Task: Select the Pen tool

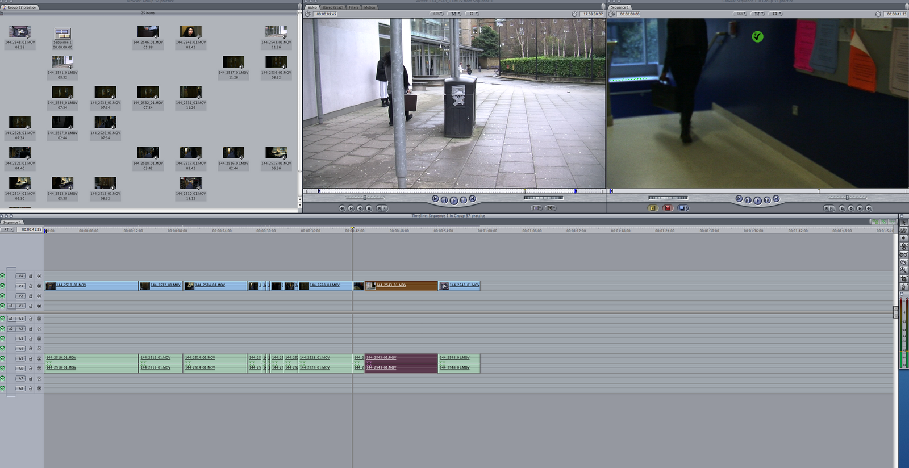Action: 904,287
